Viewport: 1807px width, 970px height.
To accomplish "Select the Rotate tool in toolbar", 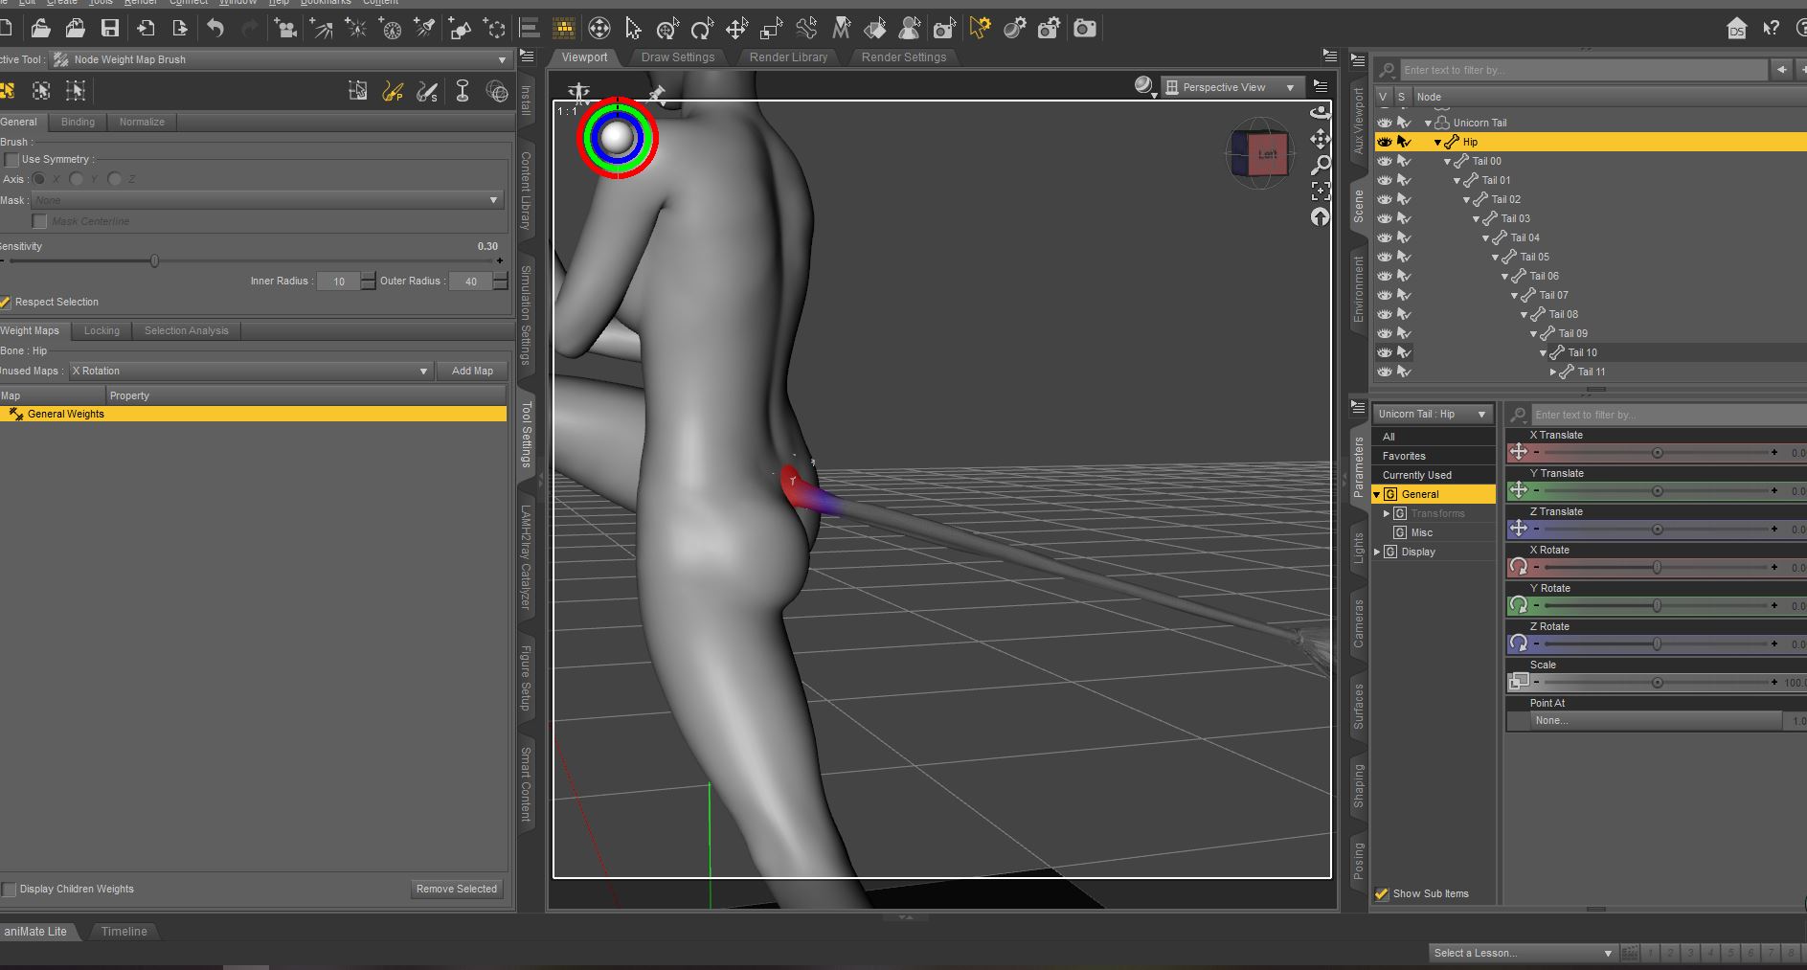I will click(x=701, y=29).
